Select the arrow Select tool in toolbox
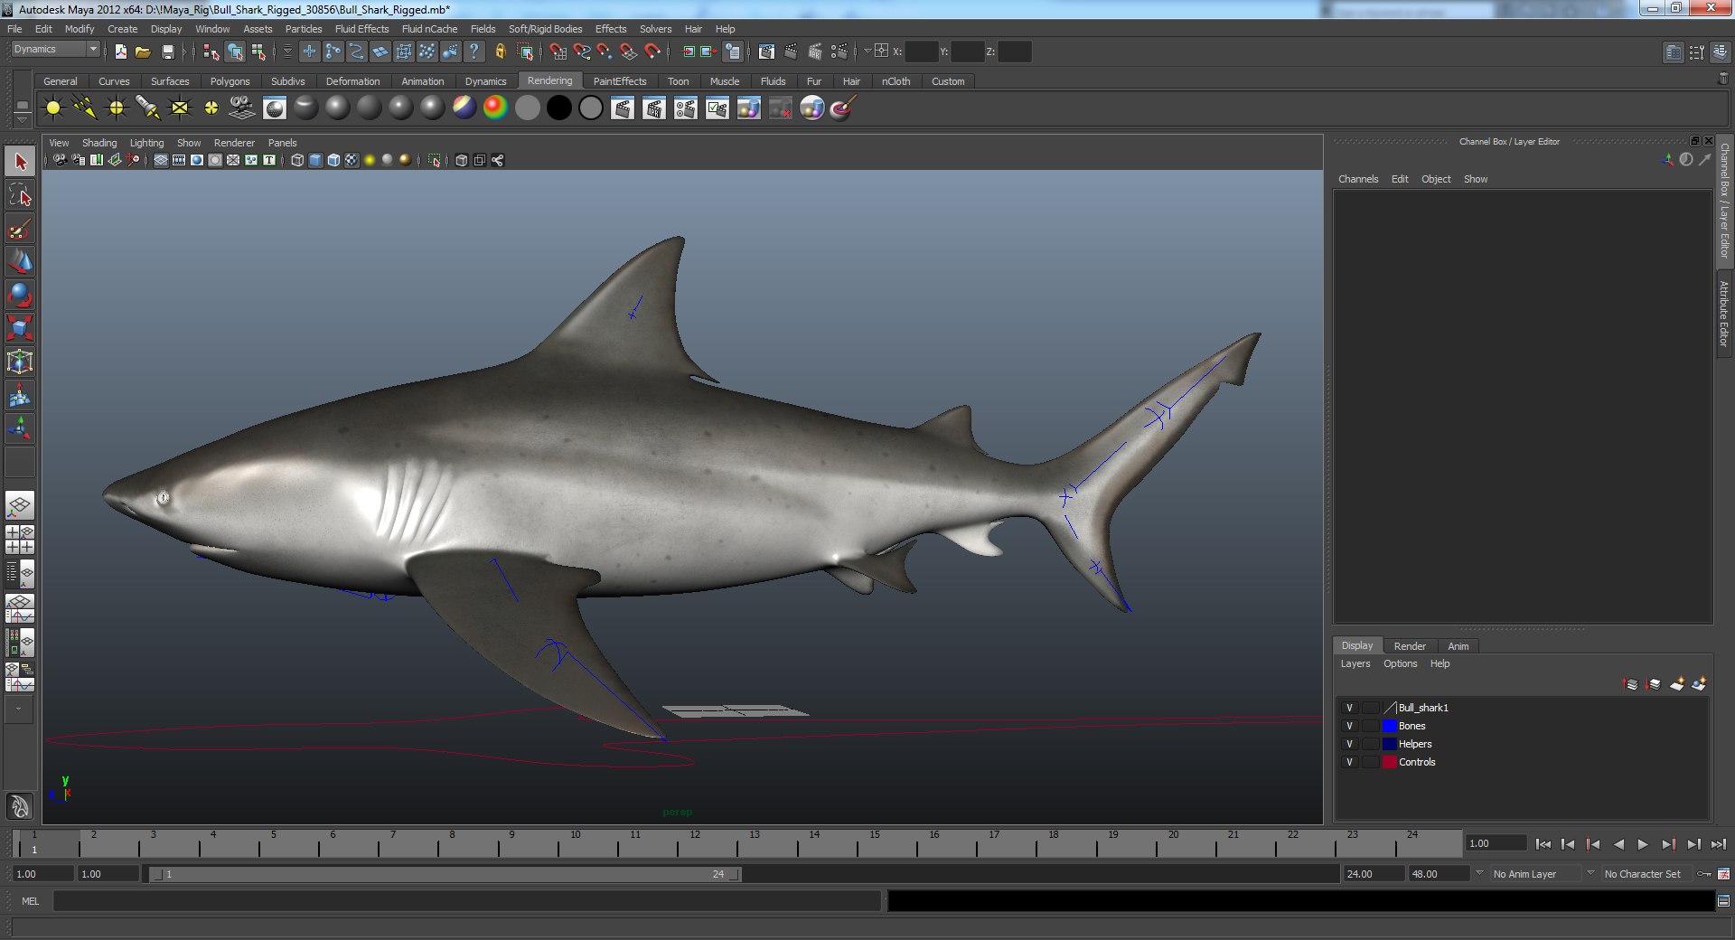Screen dimensions: 1735x940 click(x=20, y=162)
